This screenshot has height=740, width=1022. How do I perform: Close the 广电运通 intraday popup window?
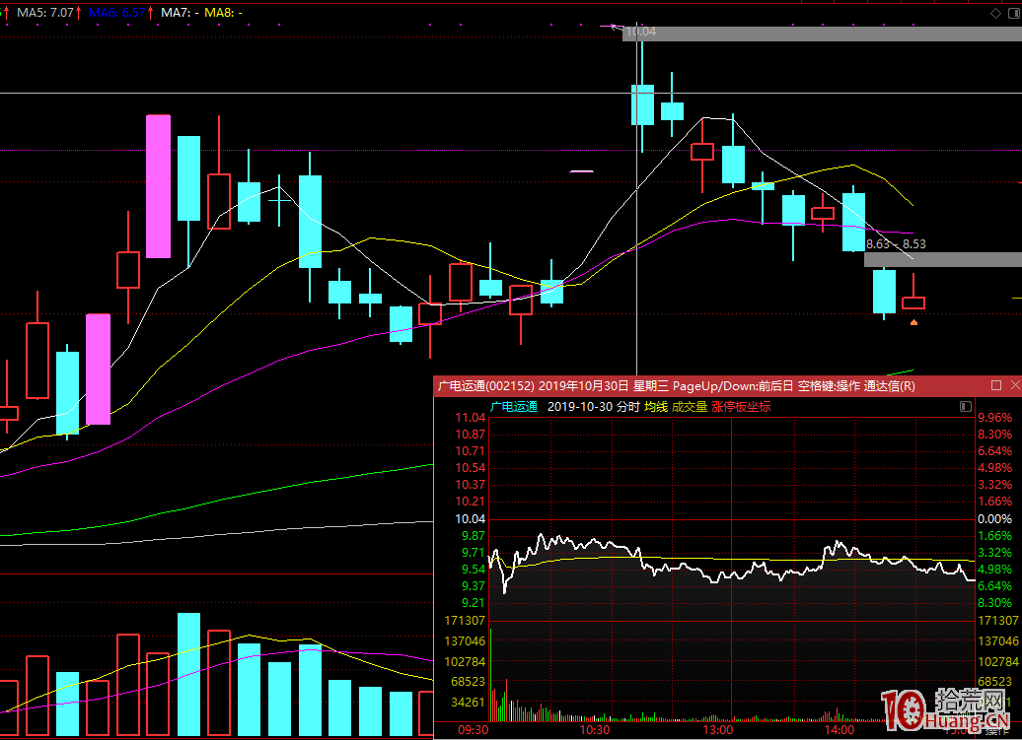[1013, 385]
